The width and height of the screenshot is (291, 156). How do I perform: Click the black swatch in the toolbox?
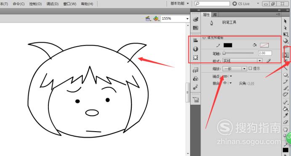coord(286,150)
